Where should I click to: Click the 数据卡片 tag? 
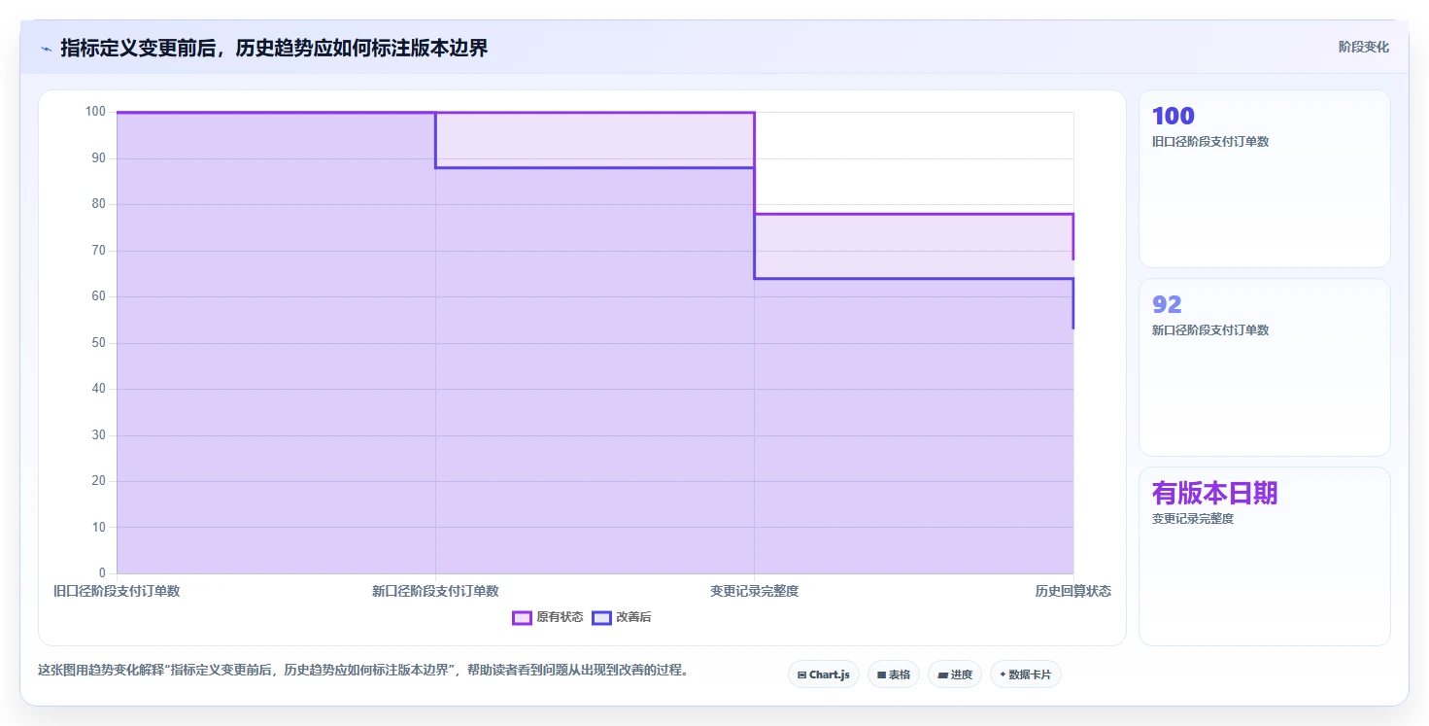(x=1025, y=674)
